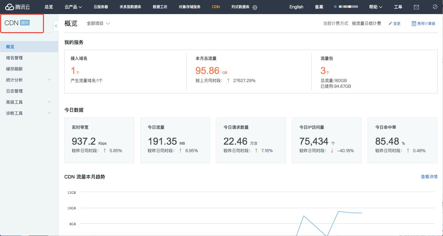Click the 接入域名 count 1个
443x236 pixels.
(x=75, y=71)
